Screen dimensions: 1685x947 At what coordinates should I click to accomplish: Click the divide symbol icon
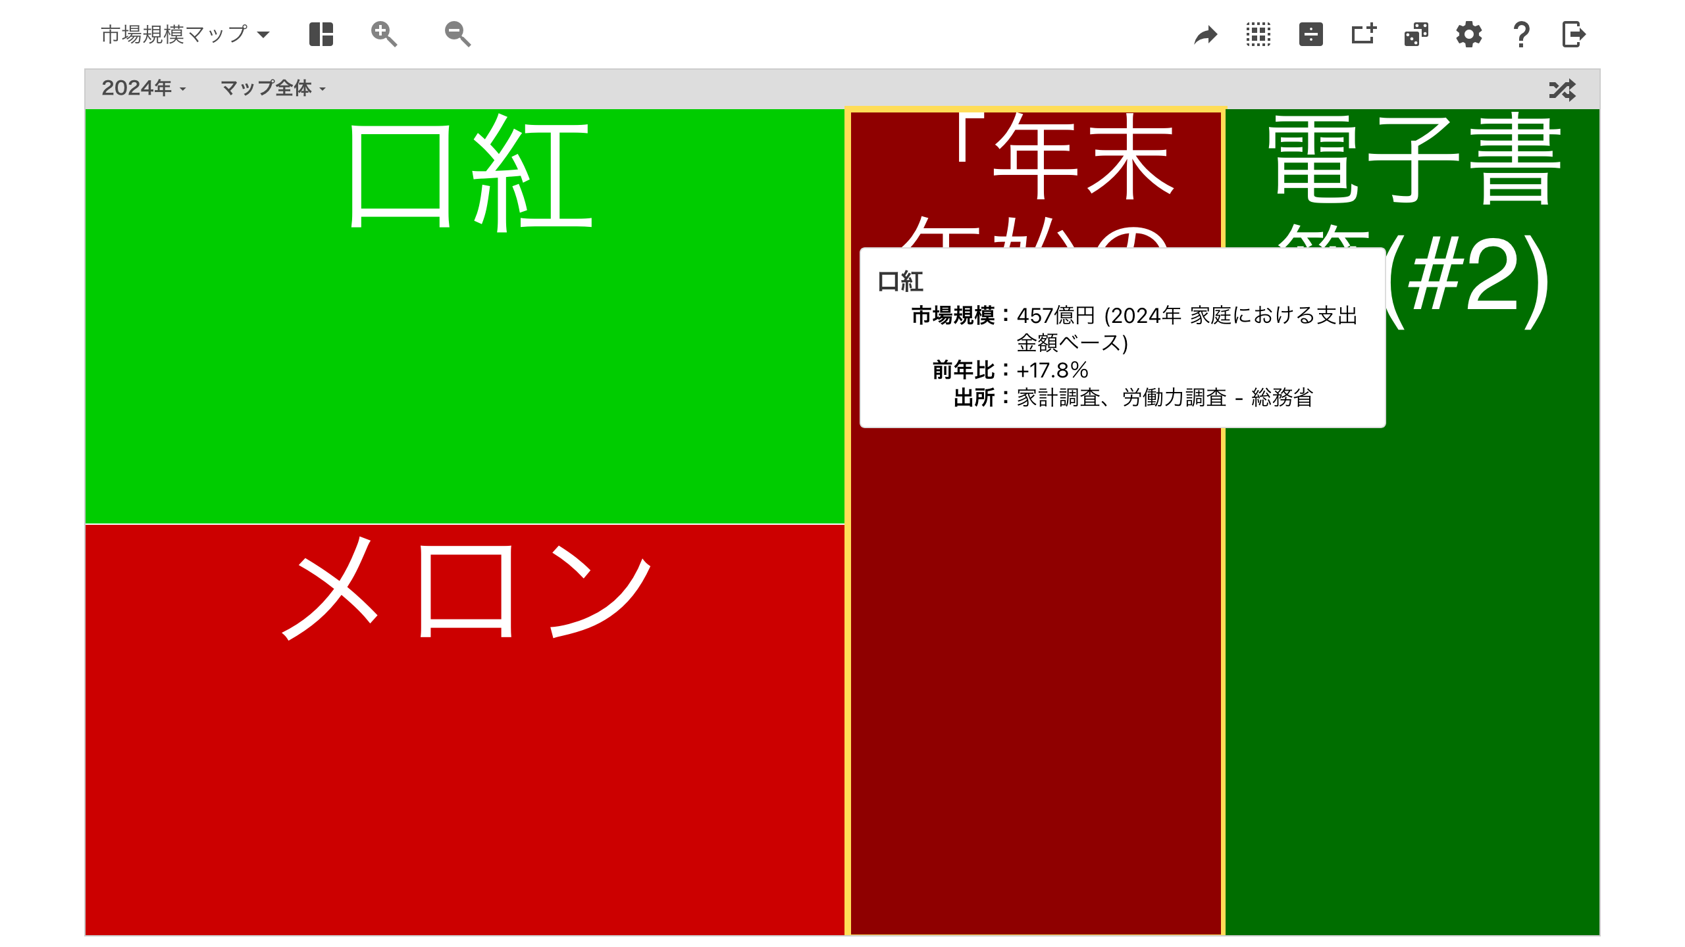pyautogui.click(x=1311, y=34)
